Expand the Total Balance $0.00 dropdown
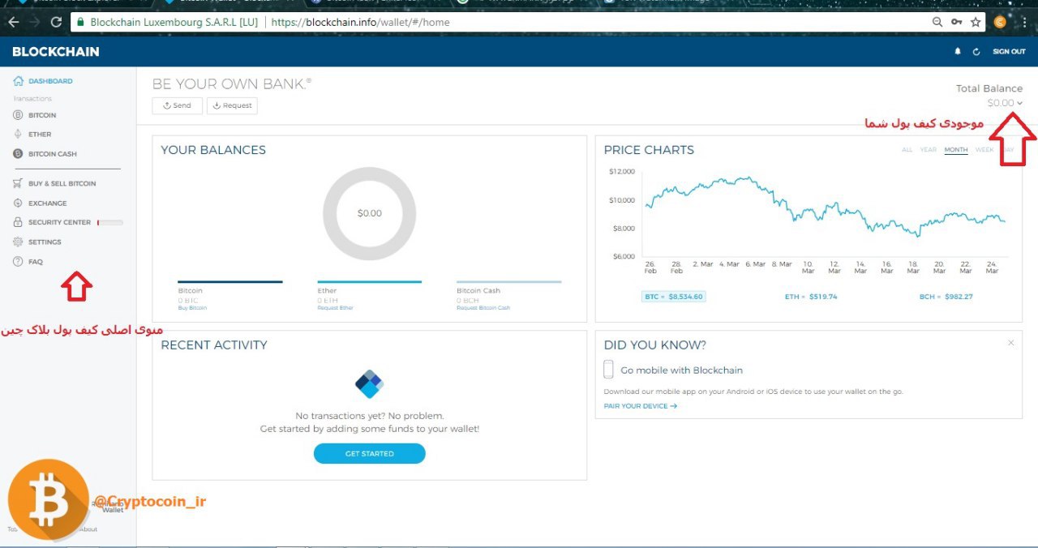Screen dimensions: 1038x548 1005,103
